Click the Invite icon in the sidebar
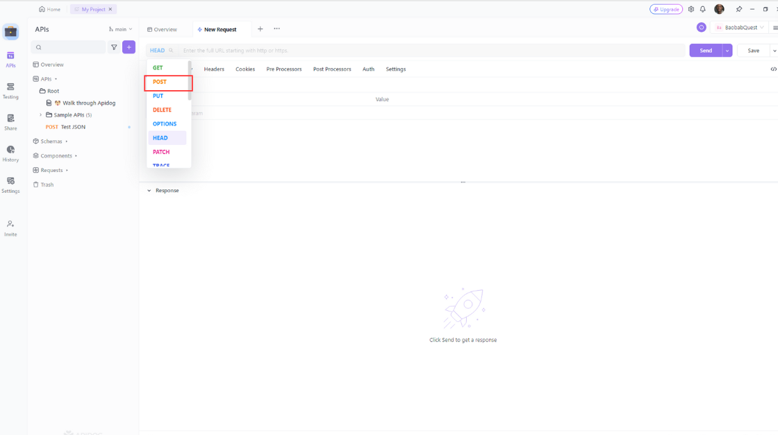Image resolution: width=778 pixels, height=435 pixels. [10, 228]
